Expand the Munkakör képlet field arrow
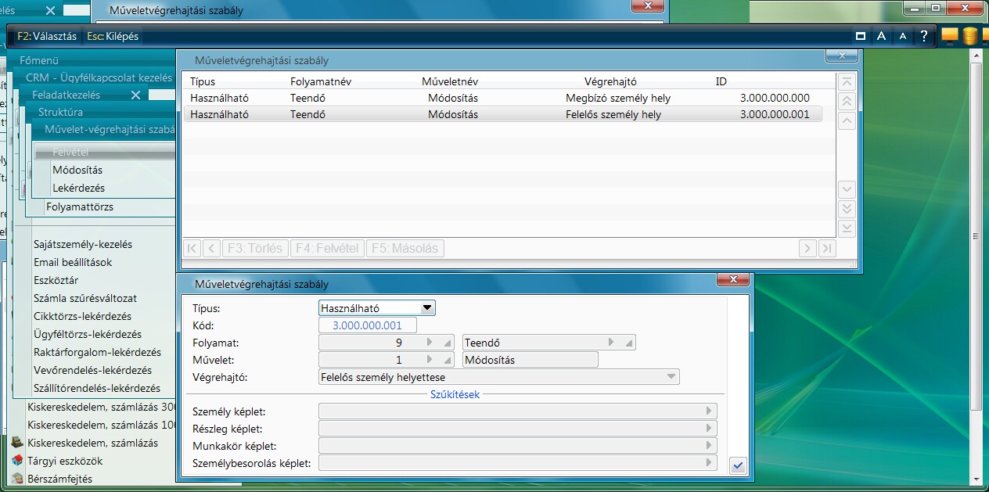Viewport: 989px width, 492px height. pyautogui.click(x=709, y=446)
